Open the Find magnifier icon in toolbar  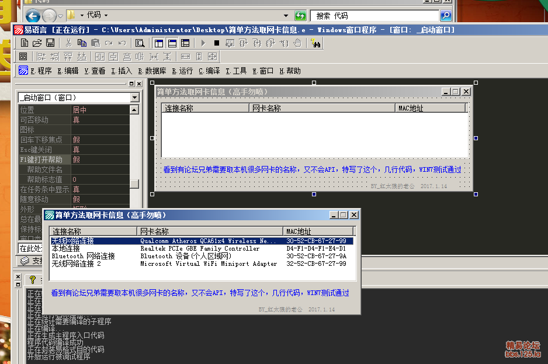140,43
